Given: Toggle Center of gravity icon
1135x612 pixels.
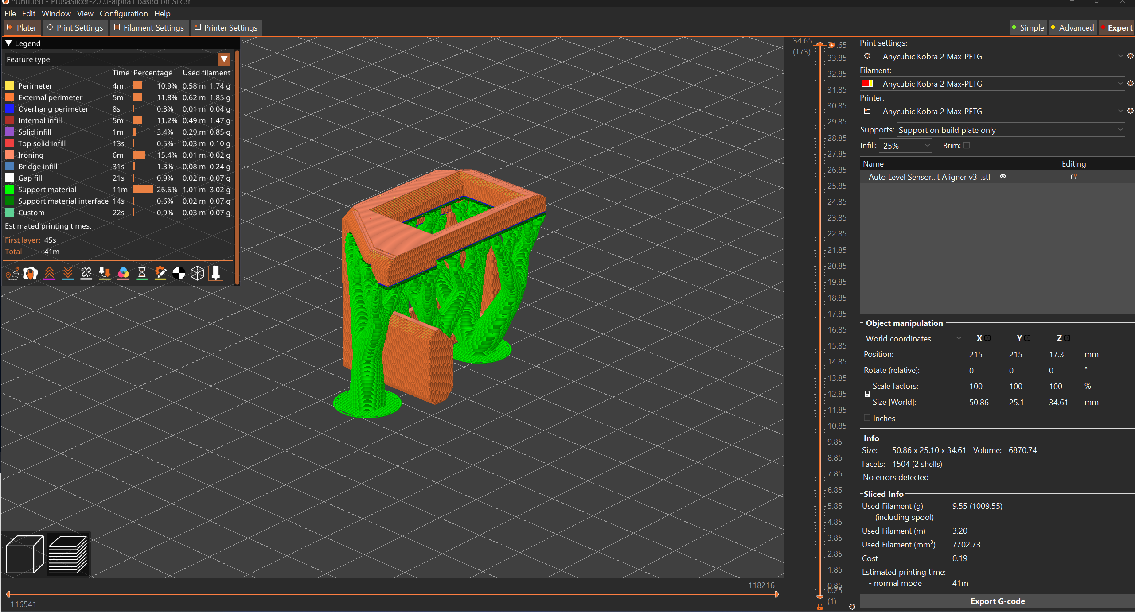Looking at the screenshot, I should point(179,273).
